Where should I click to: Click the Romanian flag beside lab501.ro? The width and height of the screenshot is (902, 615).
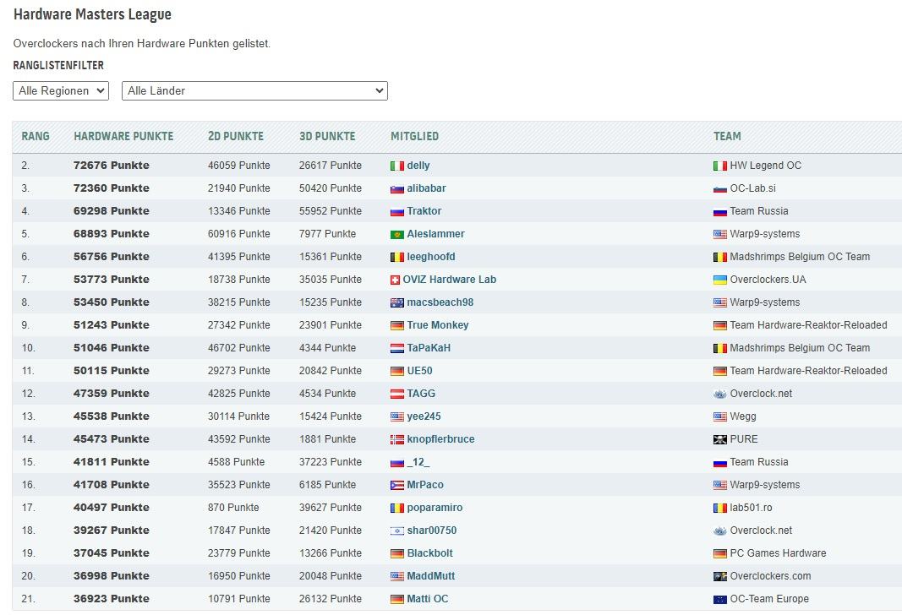pyautogui.click(x=719, y=508)
